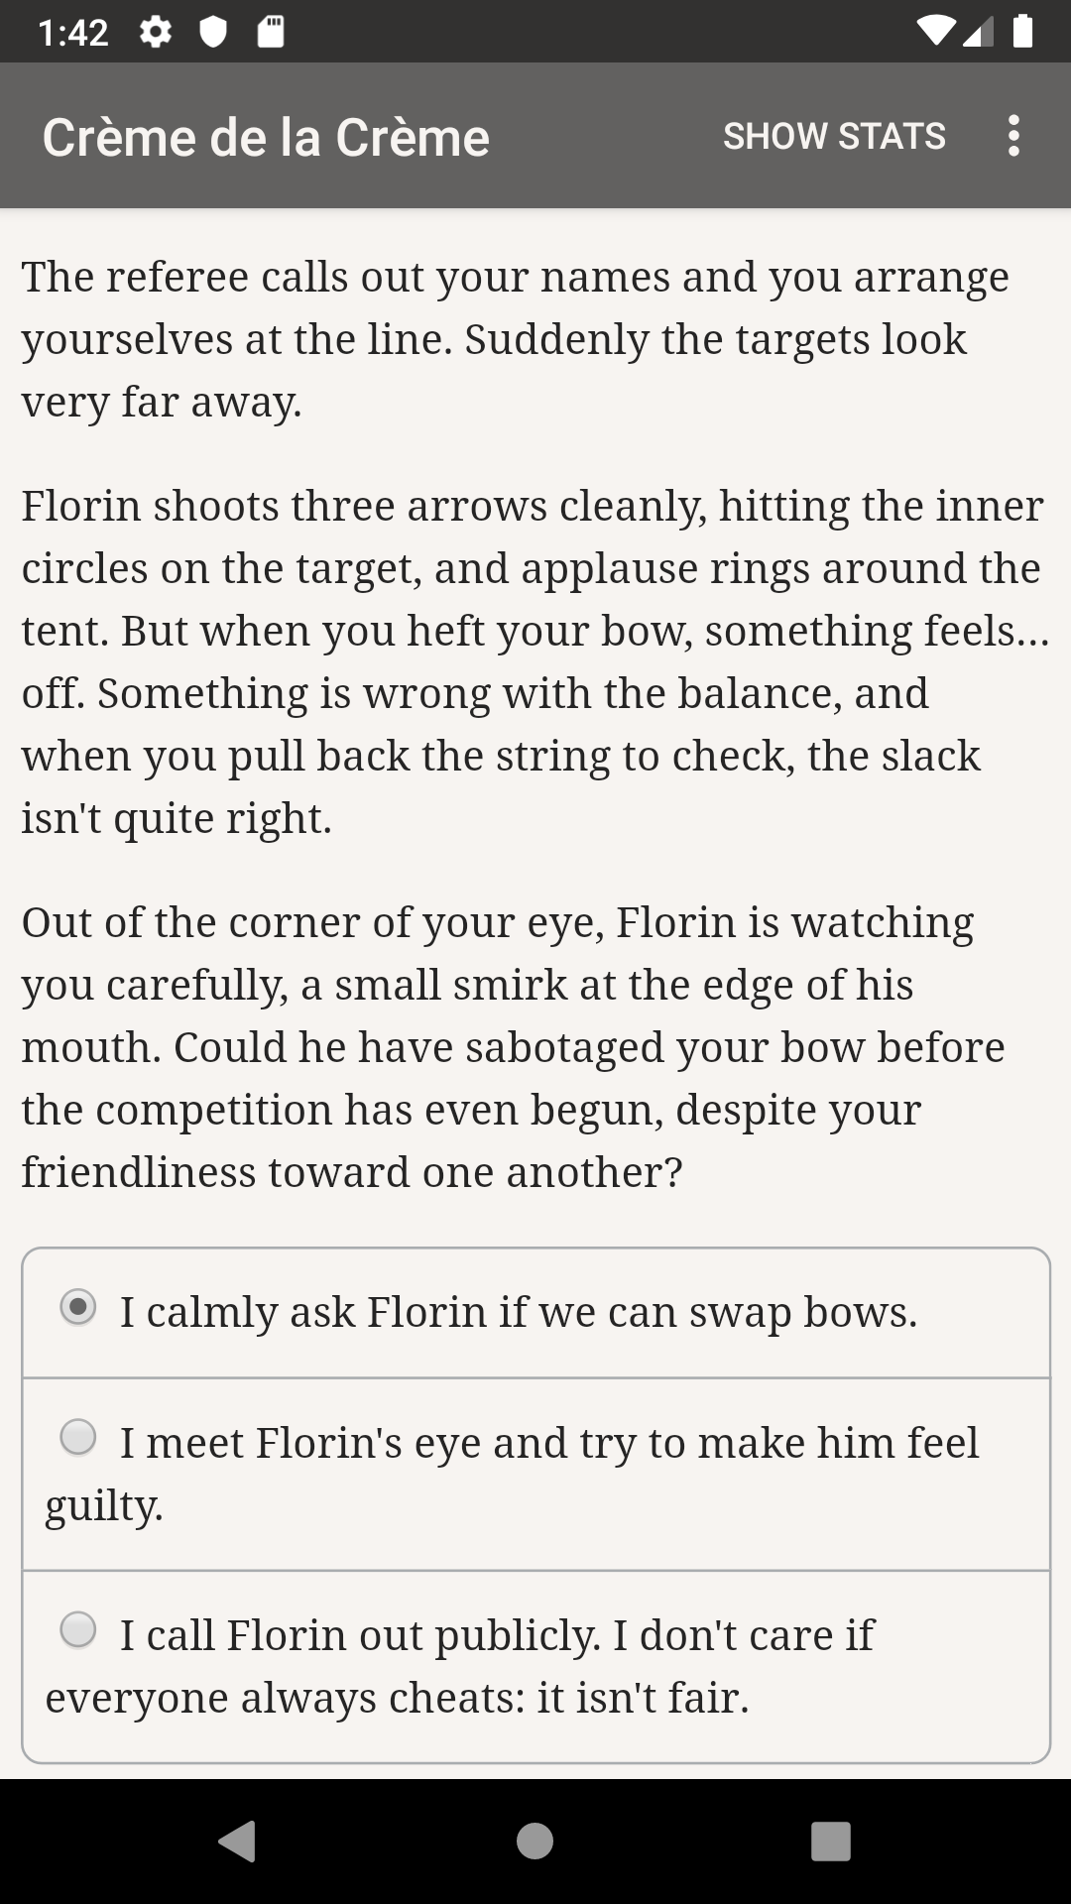The image size is (1071, 1904).
Task: Tap the shield icon in status bar
Action: (213, 33)
